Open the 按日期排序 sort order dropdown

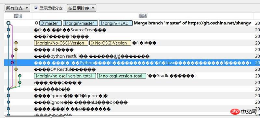click(82, 8)
